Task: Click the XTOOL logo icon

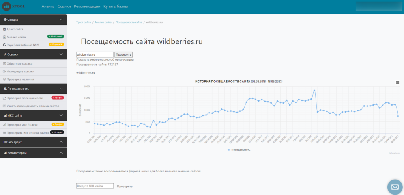Action: (x=7, y=6)
